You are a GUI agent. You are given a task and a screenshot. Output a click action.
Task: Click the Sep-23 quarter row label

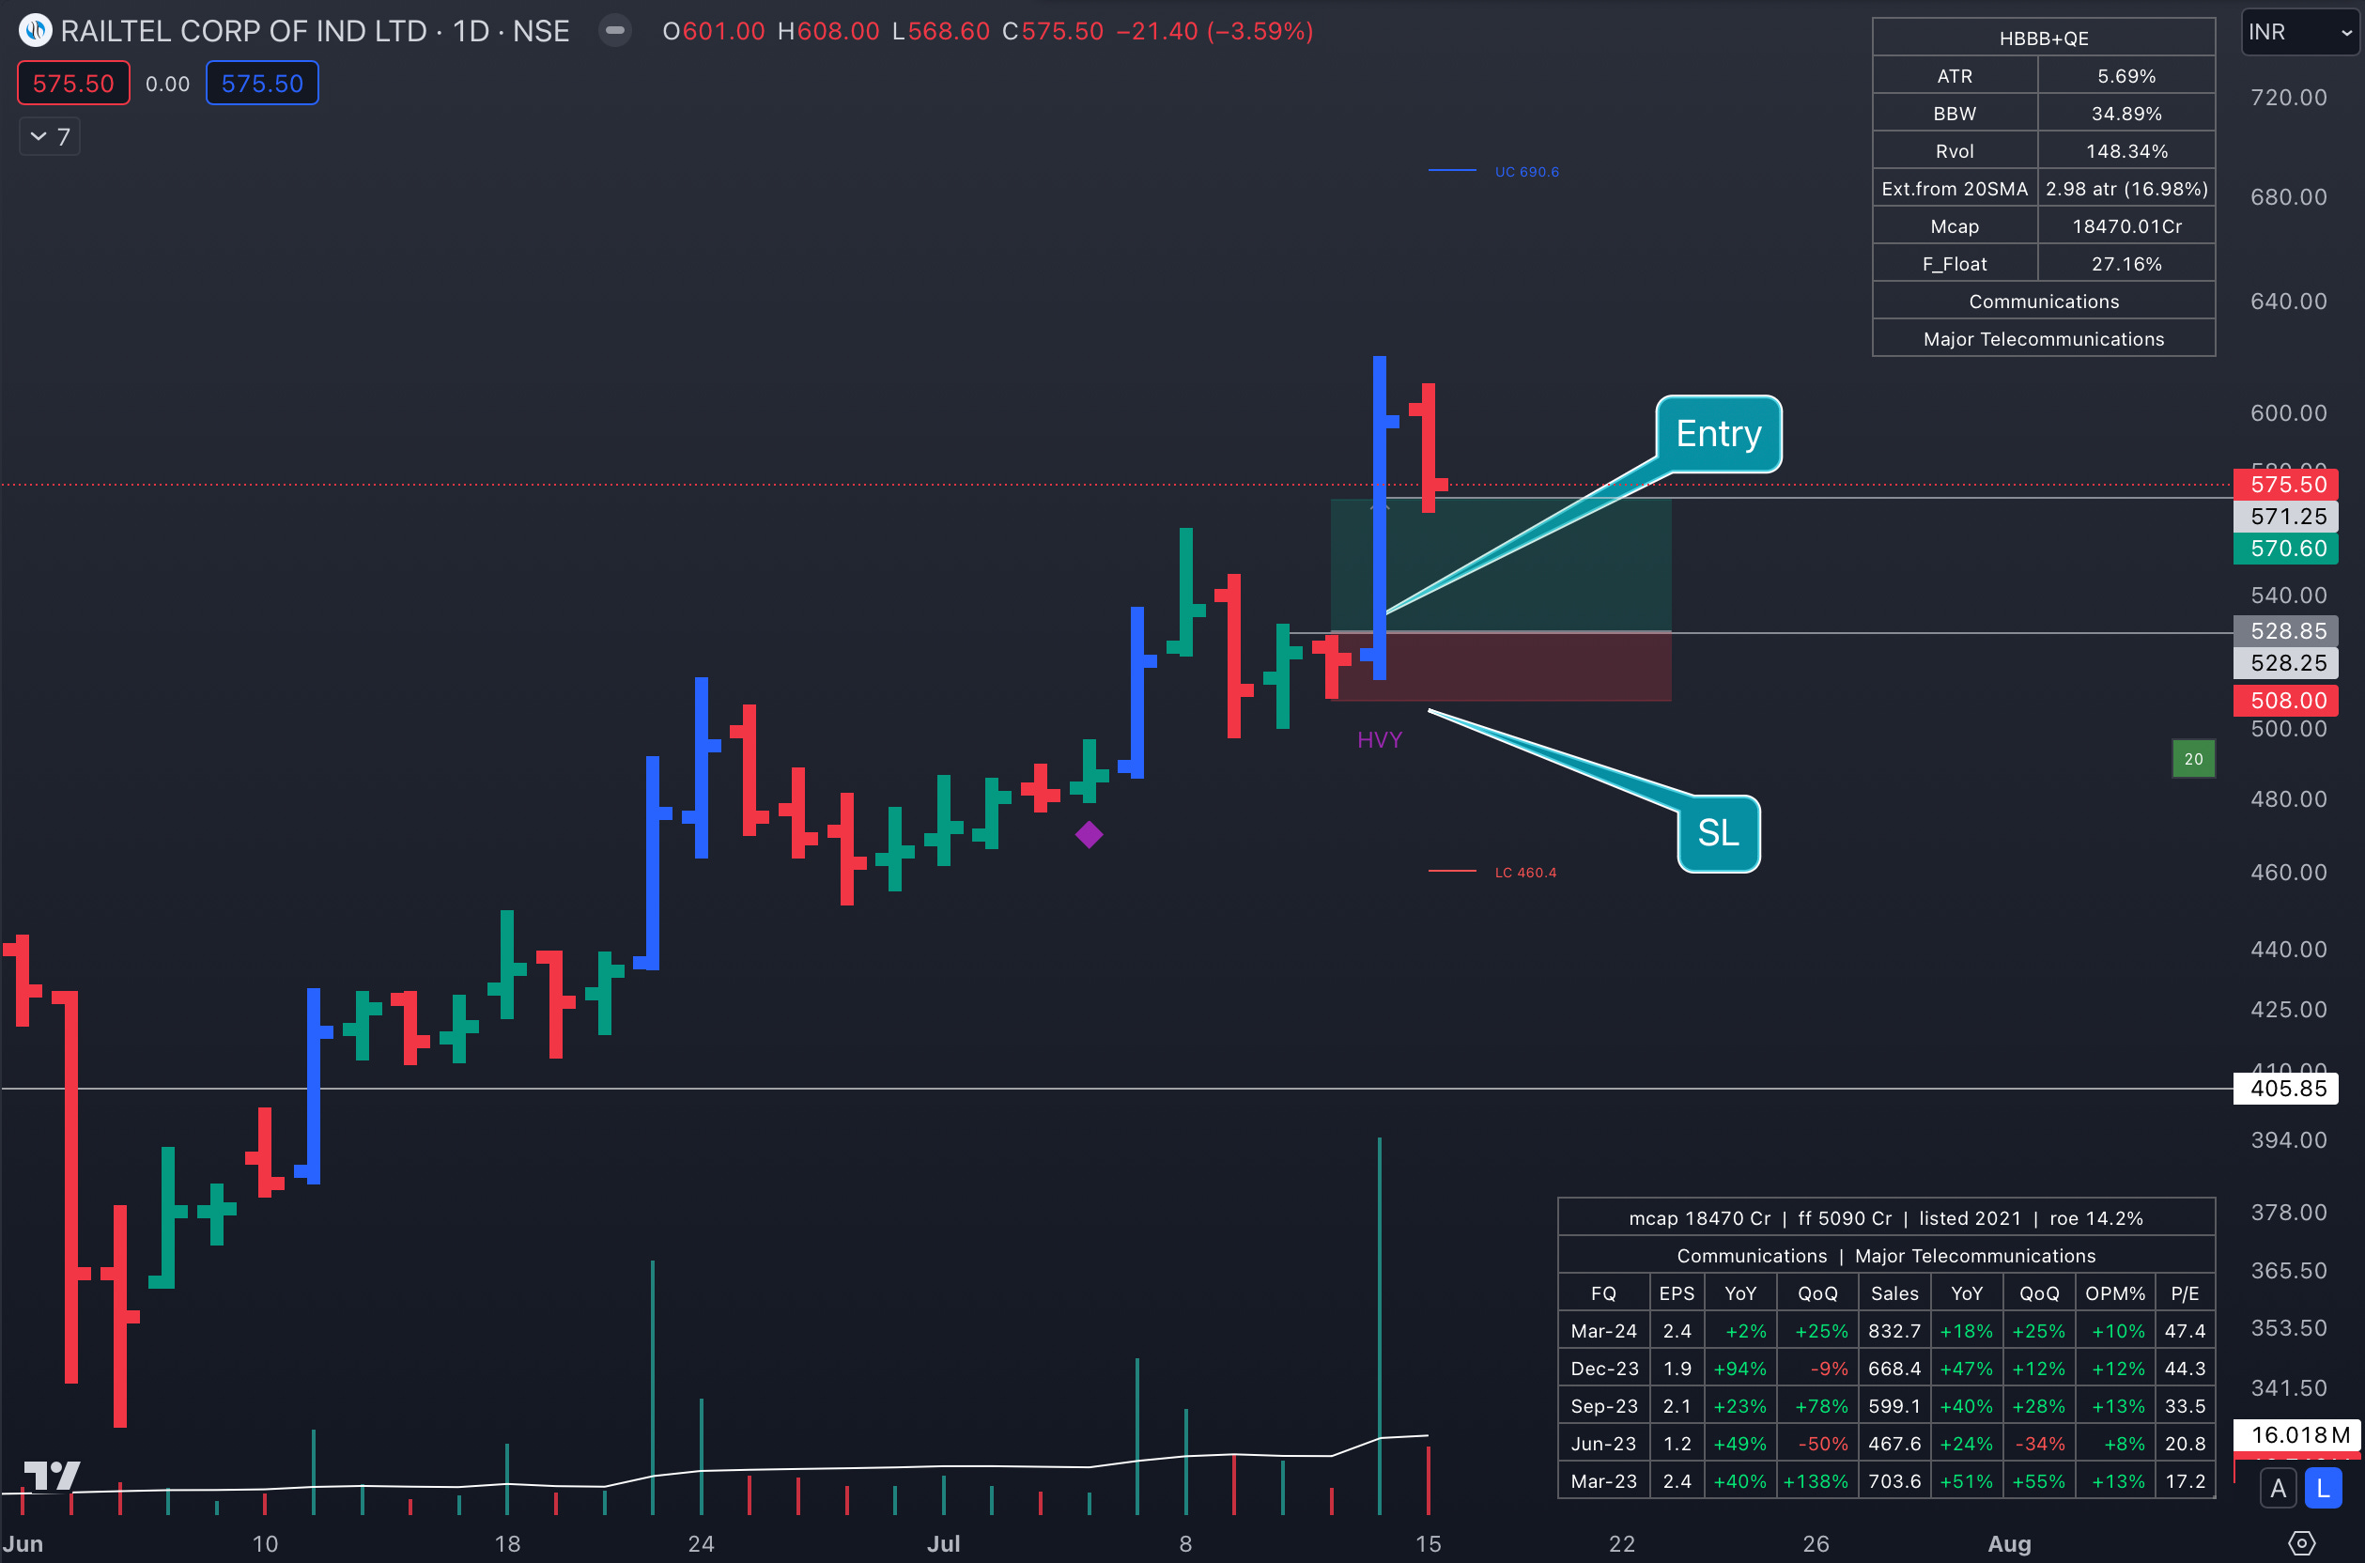coord(1603,1406)
